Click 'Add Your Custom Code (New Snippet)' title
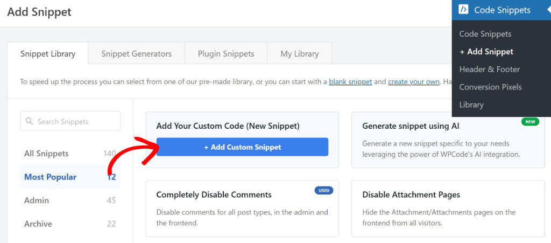 pyautogui.click(x=228, y=126)
